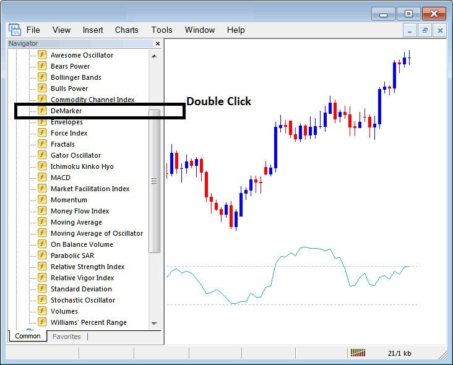Switch to the Favorites tab
This screenshot has height=365, width=453.
67,337
